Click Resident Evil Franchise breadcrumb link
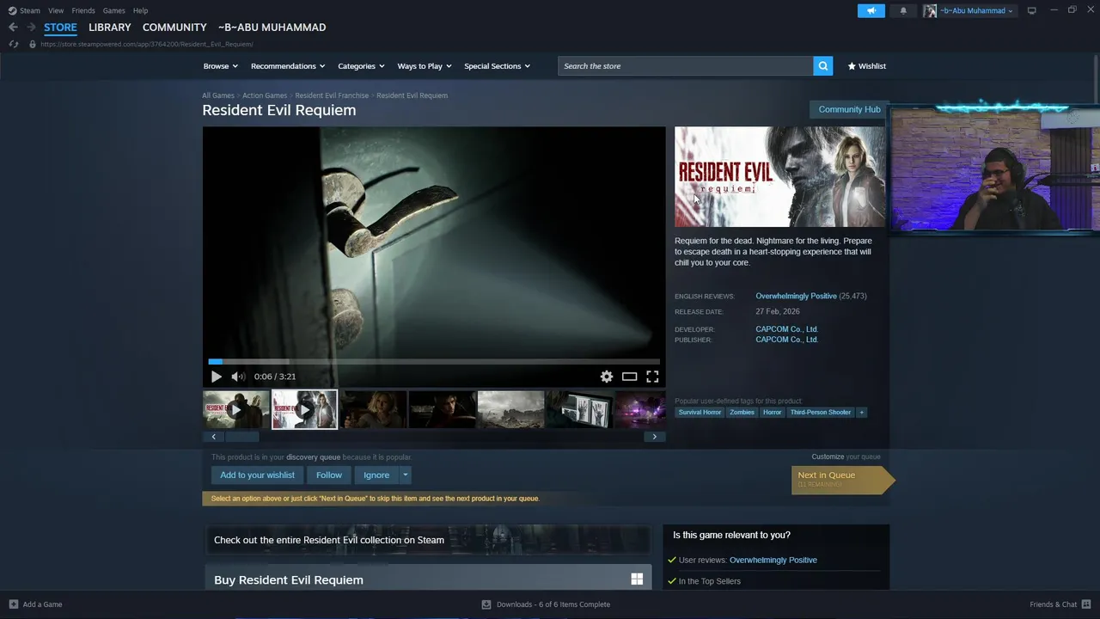The height and width of the screenshot is (619, 1100). (332, 95)
